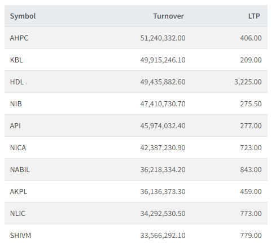The height and width of the screenshot is (243, 271).
Task: Click turnover value 33,566,292.10
Action: [163, 236]
